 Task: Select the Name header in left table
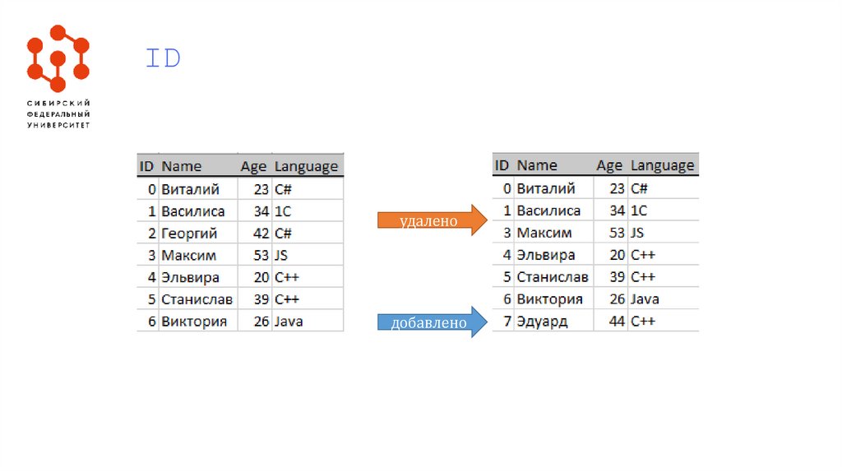pos(182,166)
